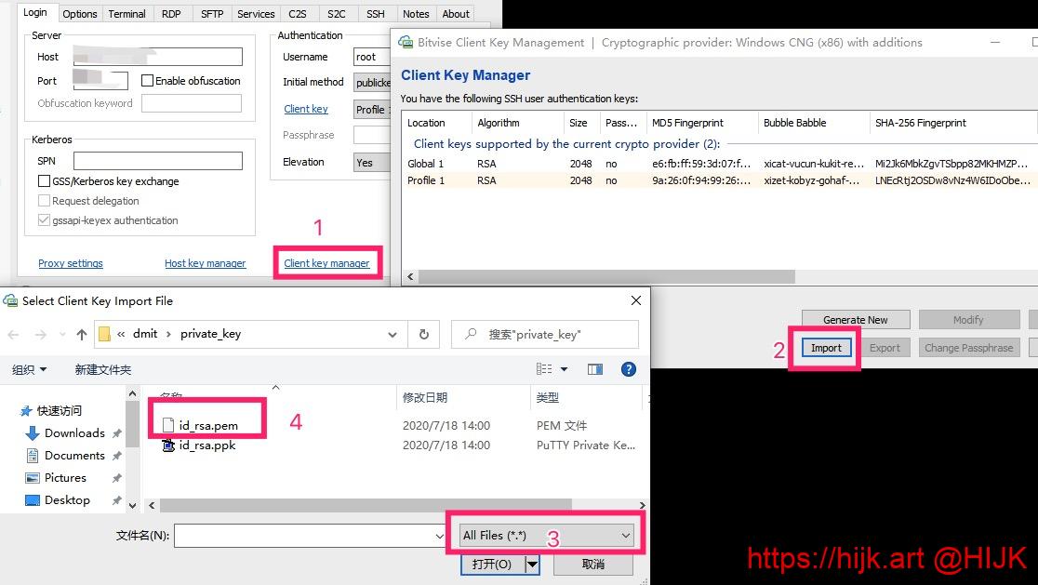Click the Import button
The height and width of the screenshot is (585, 1038).
tap(825, 348)
